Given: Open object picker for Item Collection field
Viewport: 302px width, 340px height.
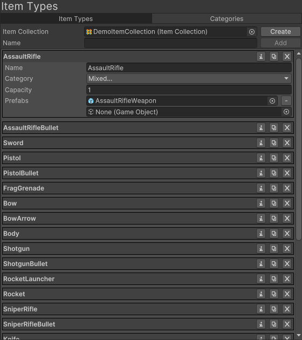Looking at the screenshot, I should [x=252, y=32].
